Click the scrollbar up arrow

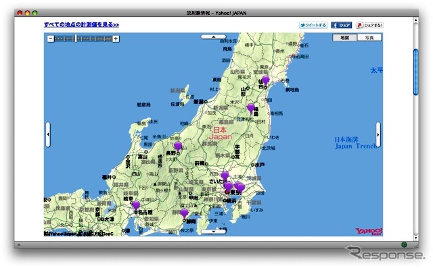[415, 20]
